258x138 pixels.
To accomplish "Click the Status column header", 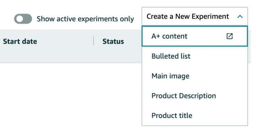I will tap(113, 41).
